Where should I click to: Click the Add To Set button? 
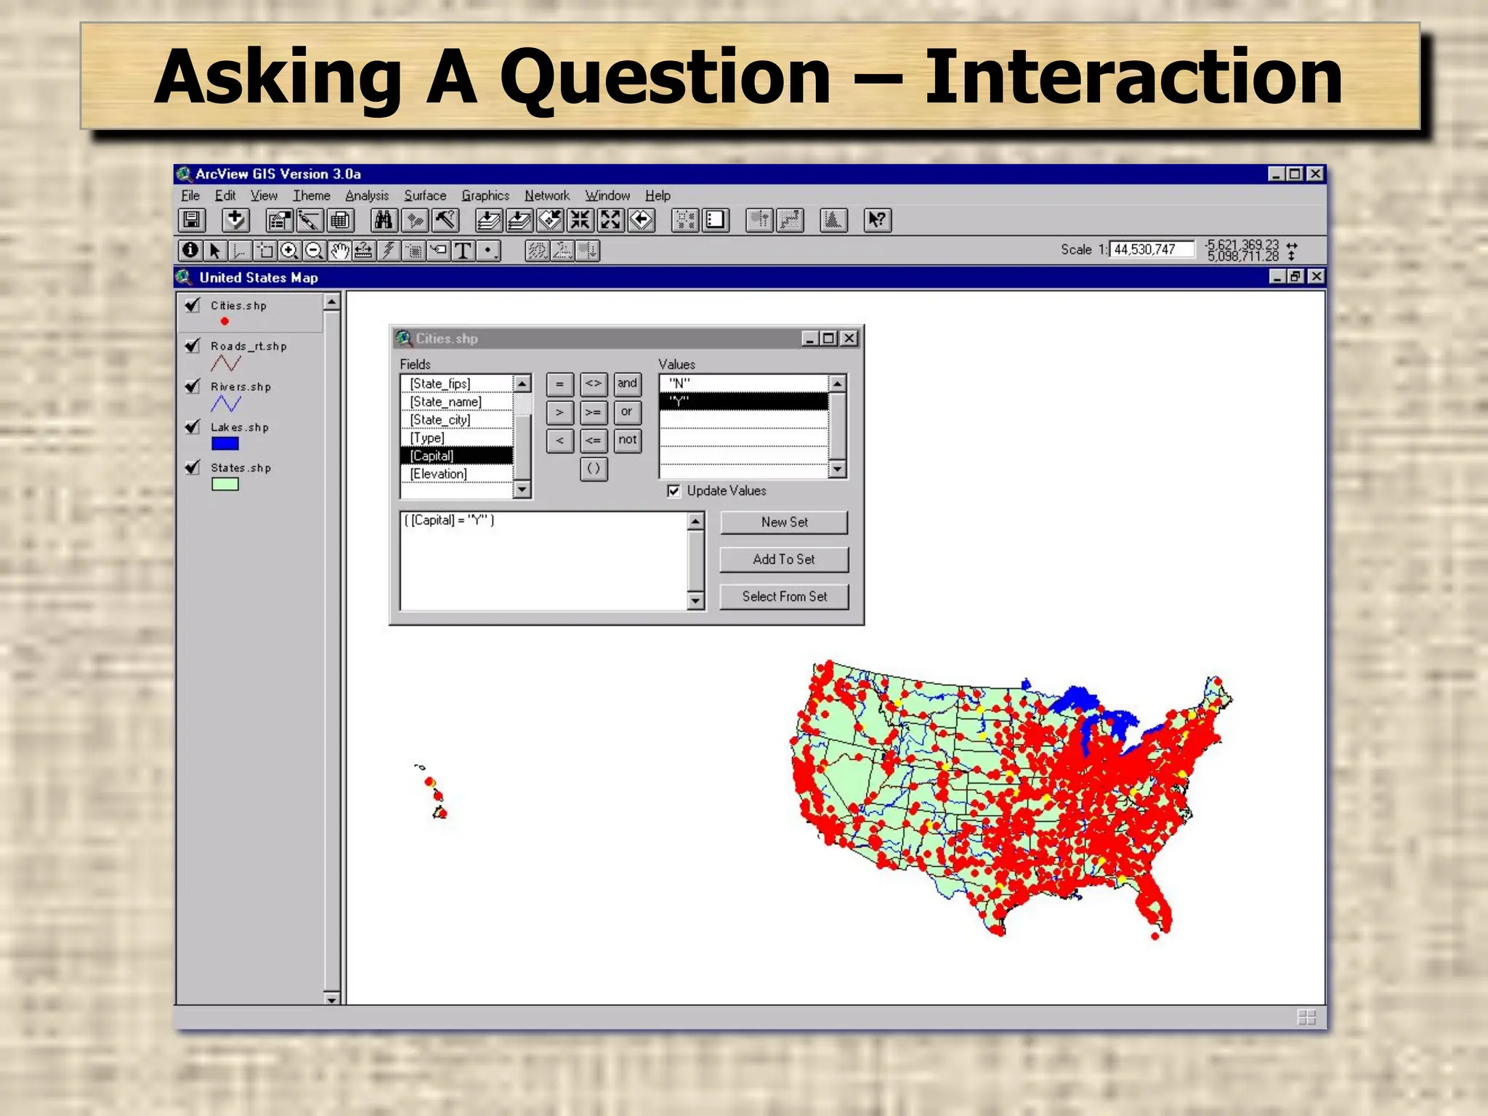(x=784, y=559)
